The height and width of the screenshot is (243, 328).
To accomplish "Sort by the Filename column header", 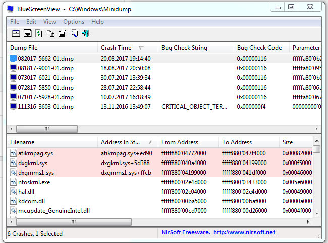I will pos(52,142).
